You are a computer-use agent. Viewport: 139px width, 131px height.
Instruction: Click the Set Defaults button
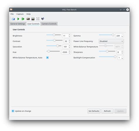click(x=94, y=111)
